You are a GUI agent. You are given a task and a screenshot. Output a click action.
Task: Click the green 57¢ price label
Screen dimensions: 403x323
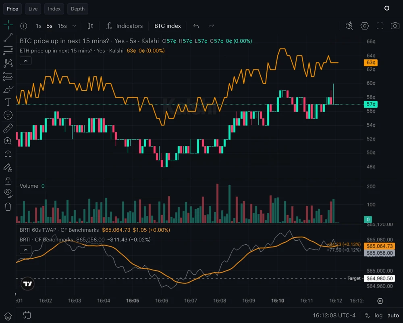click(370, 104)
